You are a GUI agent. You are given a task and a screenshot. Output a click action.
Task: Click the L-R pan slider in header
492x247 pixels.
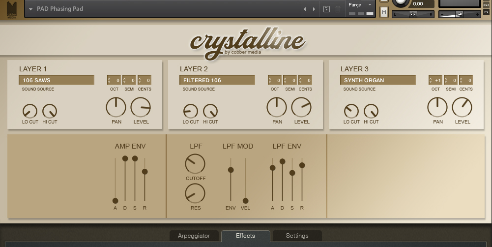tap(413, 14)
